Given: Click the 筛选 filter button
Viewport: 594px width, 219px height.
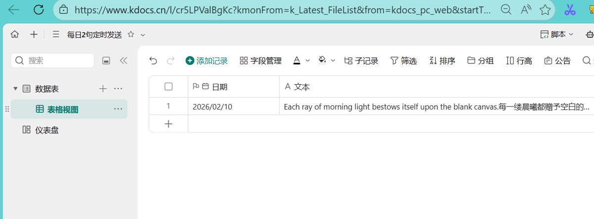Looking at the screenshot, I should click(x=403, y=60).
